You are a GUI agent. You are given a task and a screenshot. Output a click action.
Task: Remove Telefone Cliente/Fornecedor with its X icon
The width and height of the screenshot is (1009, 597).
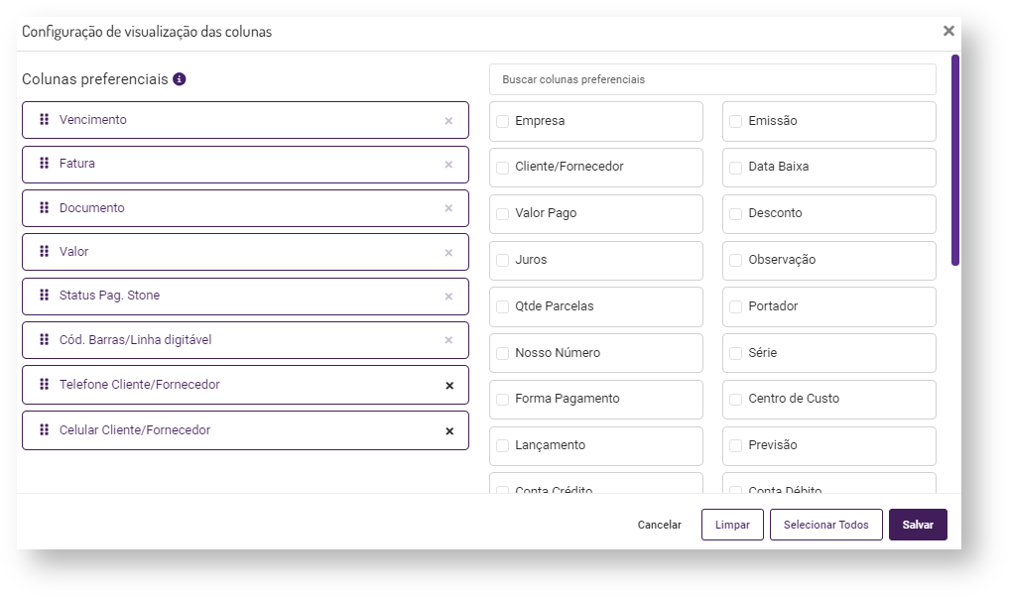click(x=448, y=385)
